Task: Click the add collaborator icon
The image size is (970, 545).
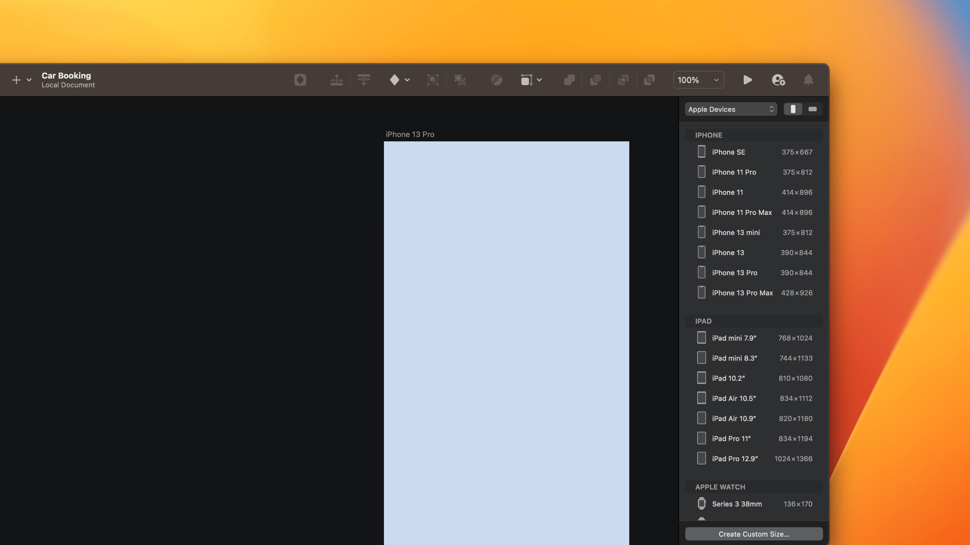Action: (x=778, y=80)
